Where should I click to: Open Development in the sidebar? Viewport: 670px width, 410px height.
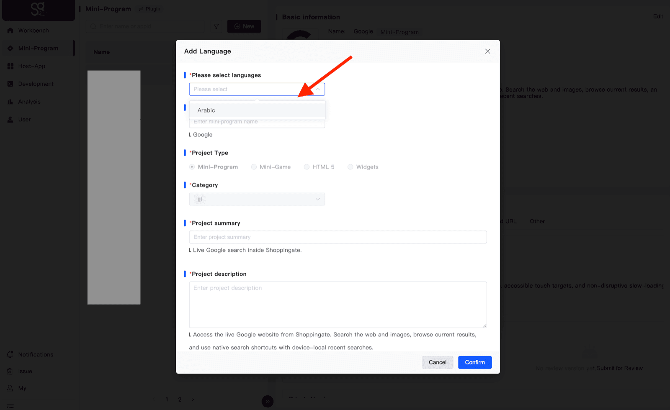point(36,84)
